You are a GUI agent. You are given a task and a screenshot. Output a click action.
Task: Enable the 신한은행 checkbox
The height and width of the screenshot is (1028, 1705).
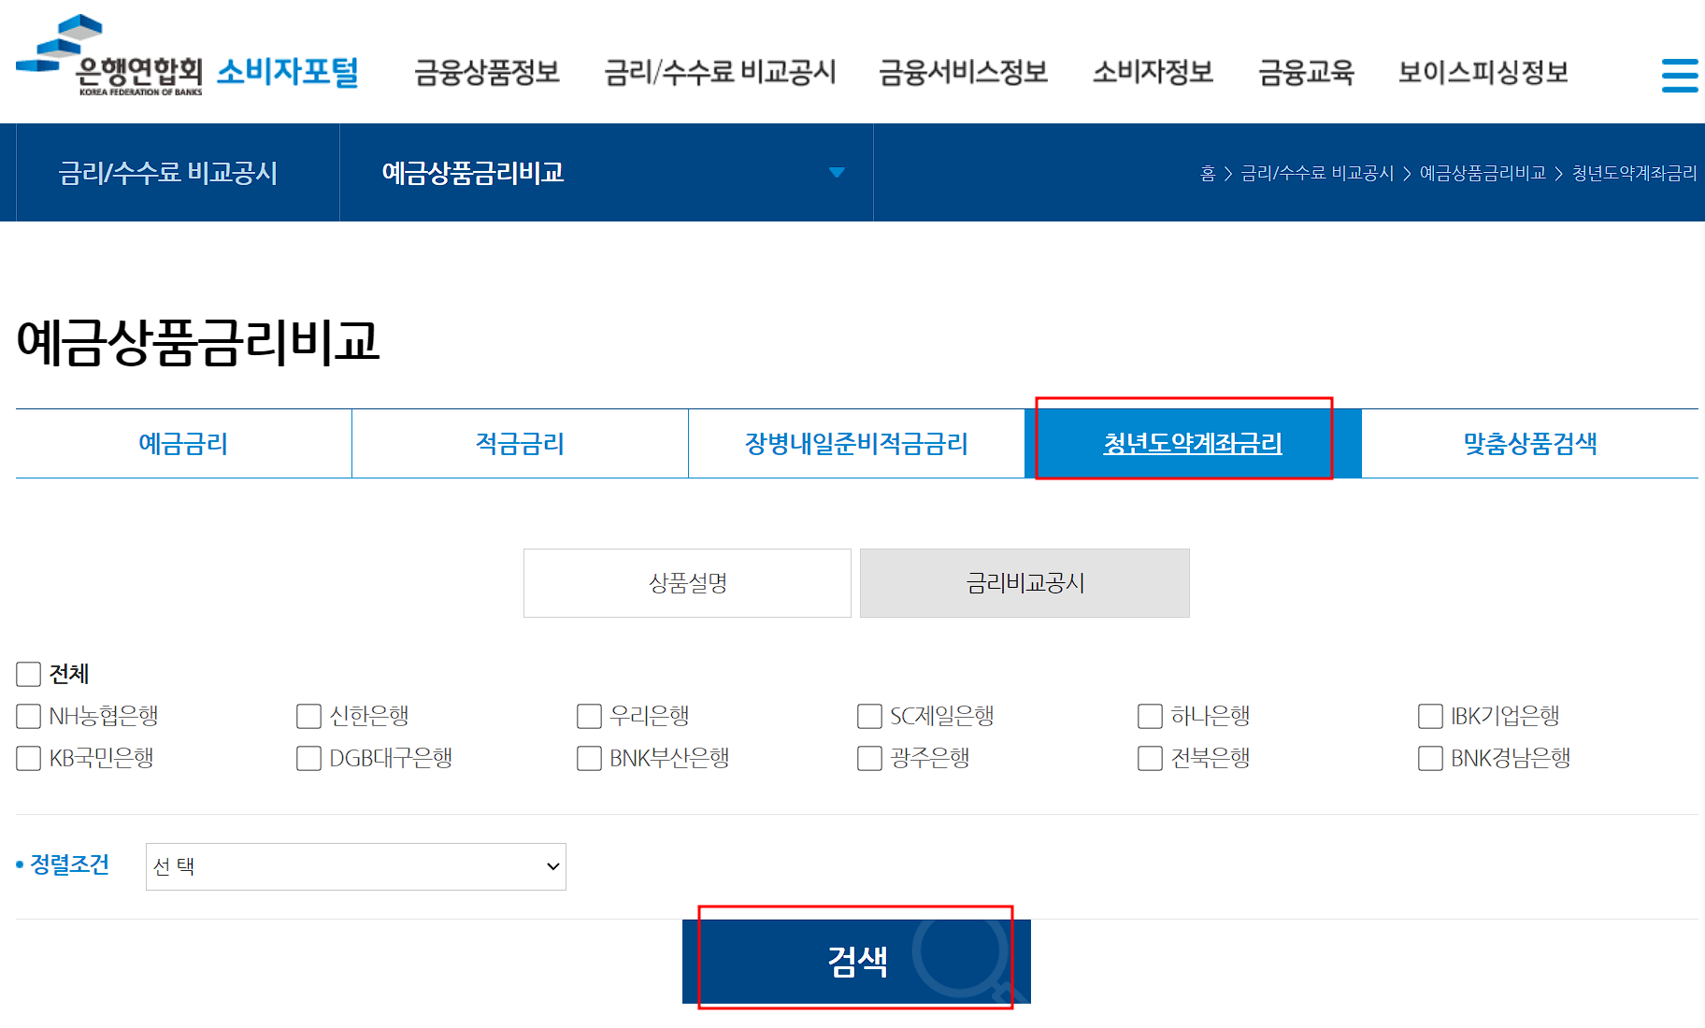(x=308, y=716)
